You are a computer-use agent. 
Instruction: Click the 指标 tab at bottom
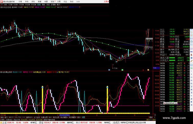point(2,117)
